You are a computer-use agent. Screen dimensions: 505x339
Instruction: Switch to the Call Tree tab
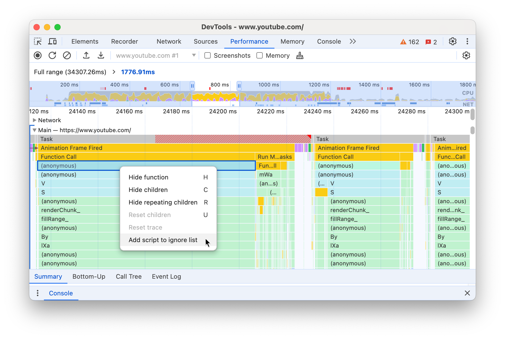129,276
